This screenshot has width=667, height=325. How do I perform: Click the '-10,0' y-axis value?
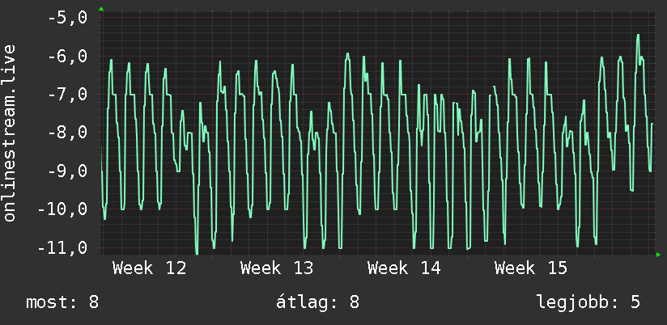(63, 209)
